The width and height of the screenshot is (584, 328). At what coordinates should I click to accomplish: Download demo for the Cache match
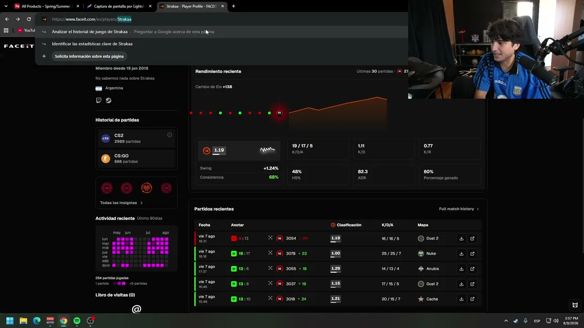point(461,299)
